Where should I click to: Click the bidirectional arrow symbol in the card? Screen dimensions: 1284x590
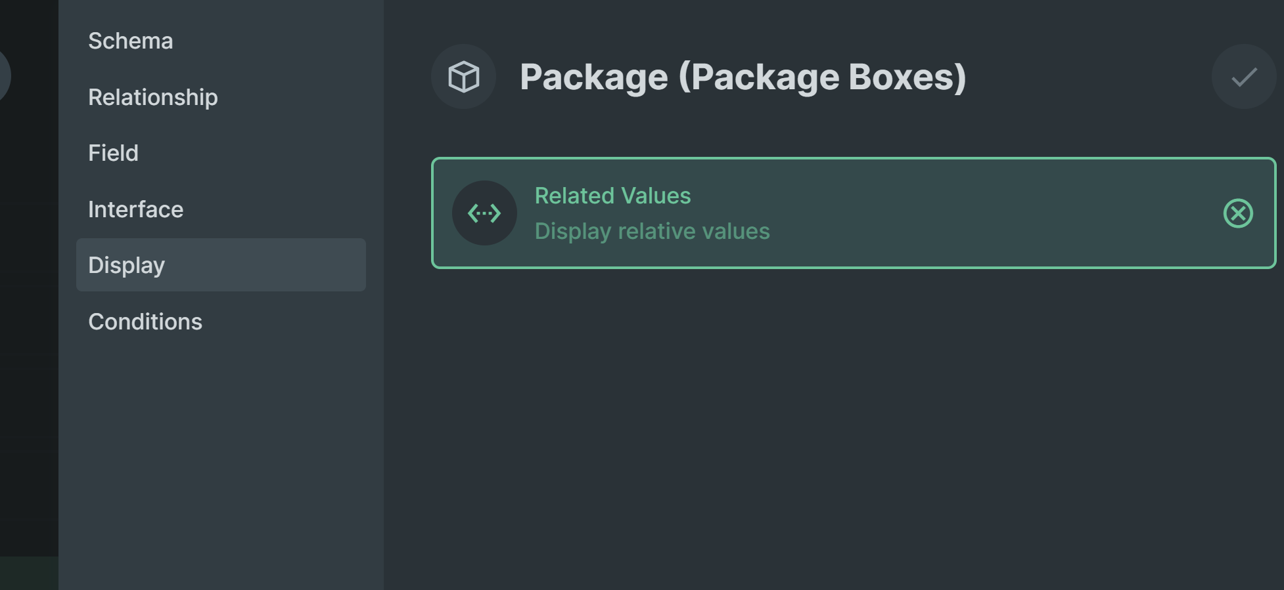pyautogui.click(x=484, y=213)
